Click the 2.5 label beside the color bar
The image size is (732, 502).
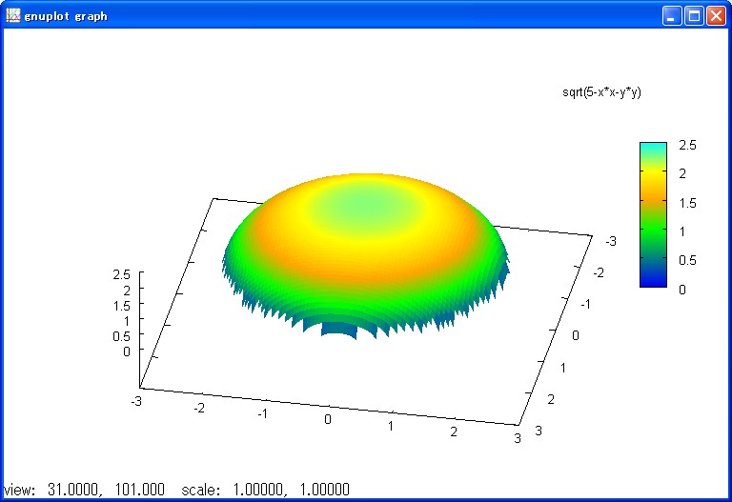(x=687, y=145)
